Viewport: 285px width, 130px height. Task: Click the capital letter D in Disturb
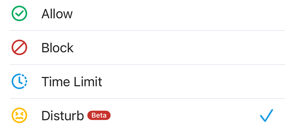pos(46,116)
